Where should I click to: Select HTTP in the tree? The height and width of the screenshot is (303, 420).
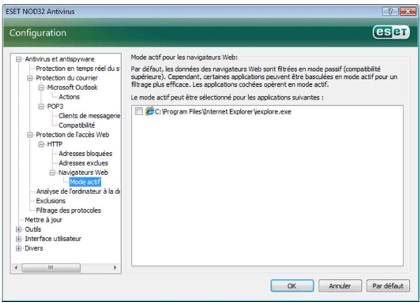tap(54, 144)
